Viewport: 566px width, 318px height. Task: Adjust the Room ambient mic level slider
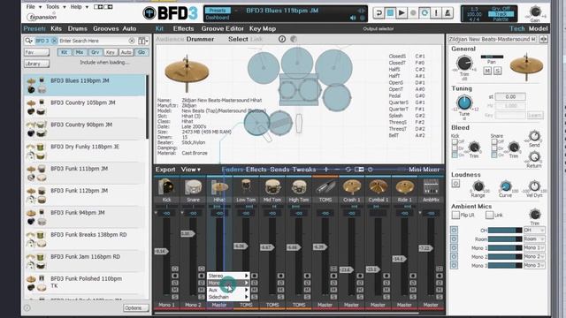tap(505, 239)
